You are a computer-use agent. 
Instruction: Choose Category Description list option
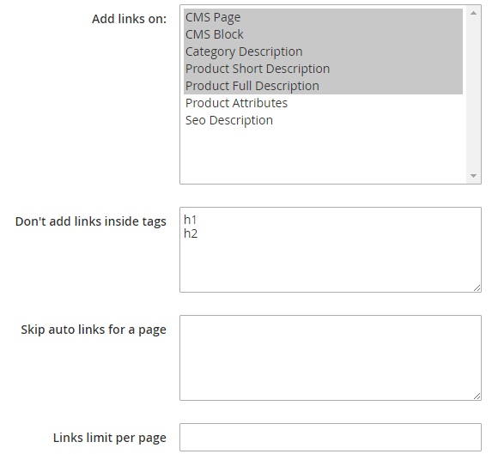click(x=323, y=51)
